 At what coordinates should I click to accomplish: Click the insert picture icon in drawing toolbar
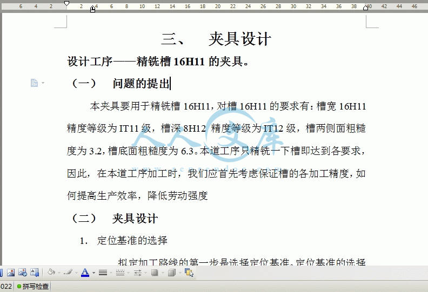coord(11,273)
